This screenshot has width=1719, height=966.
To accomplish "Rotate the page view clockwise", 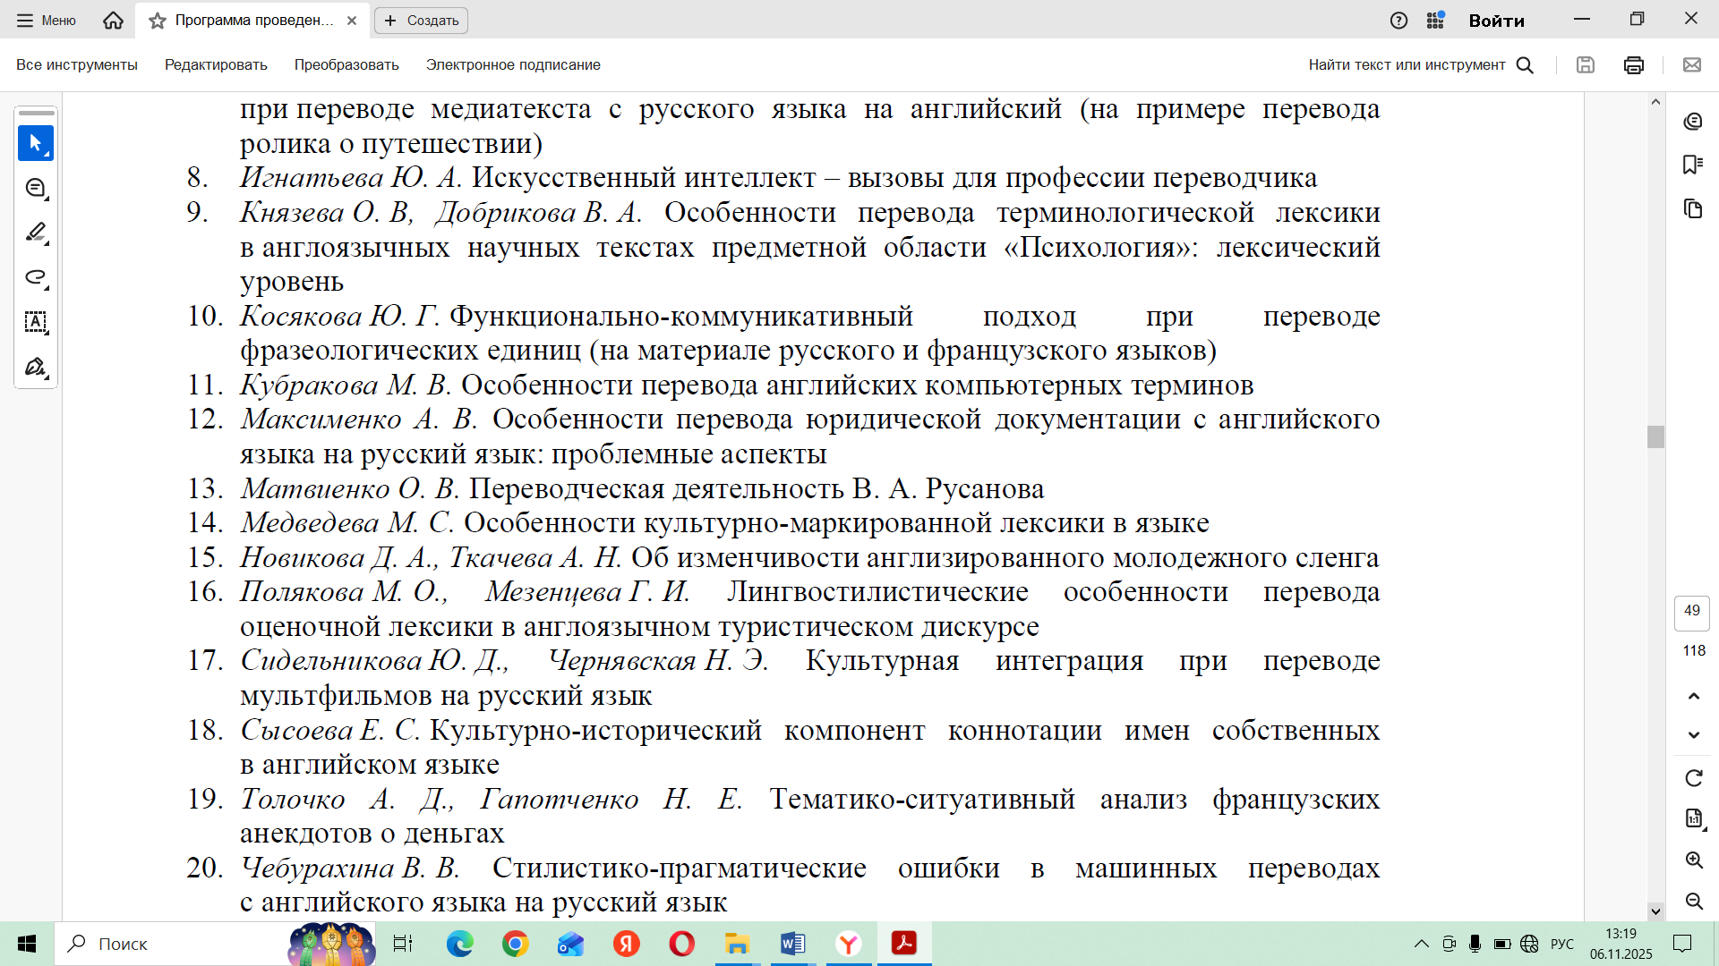I will [x=1693, y=778].
